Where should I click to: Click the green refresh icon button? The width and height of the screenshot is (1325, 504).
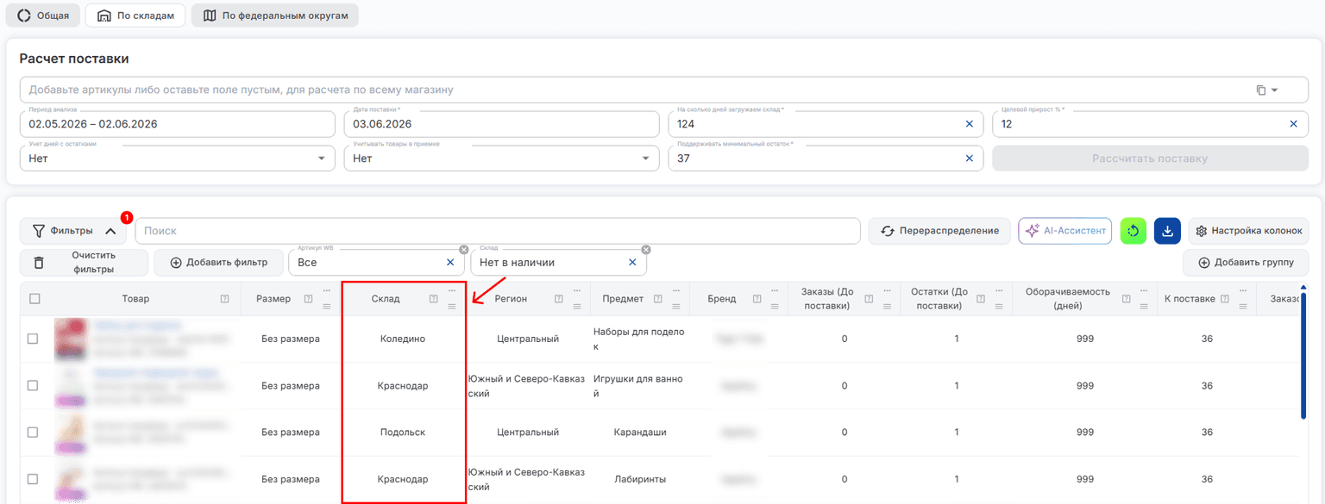pos(1133,231)
